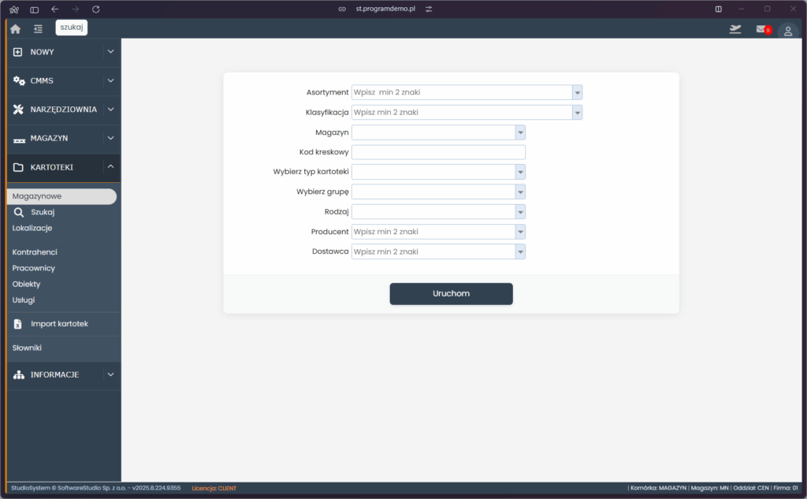Open the Rodzaj dropdown
Image resolution: width=807 pixels, height=499 pixels.
(520, 211)
